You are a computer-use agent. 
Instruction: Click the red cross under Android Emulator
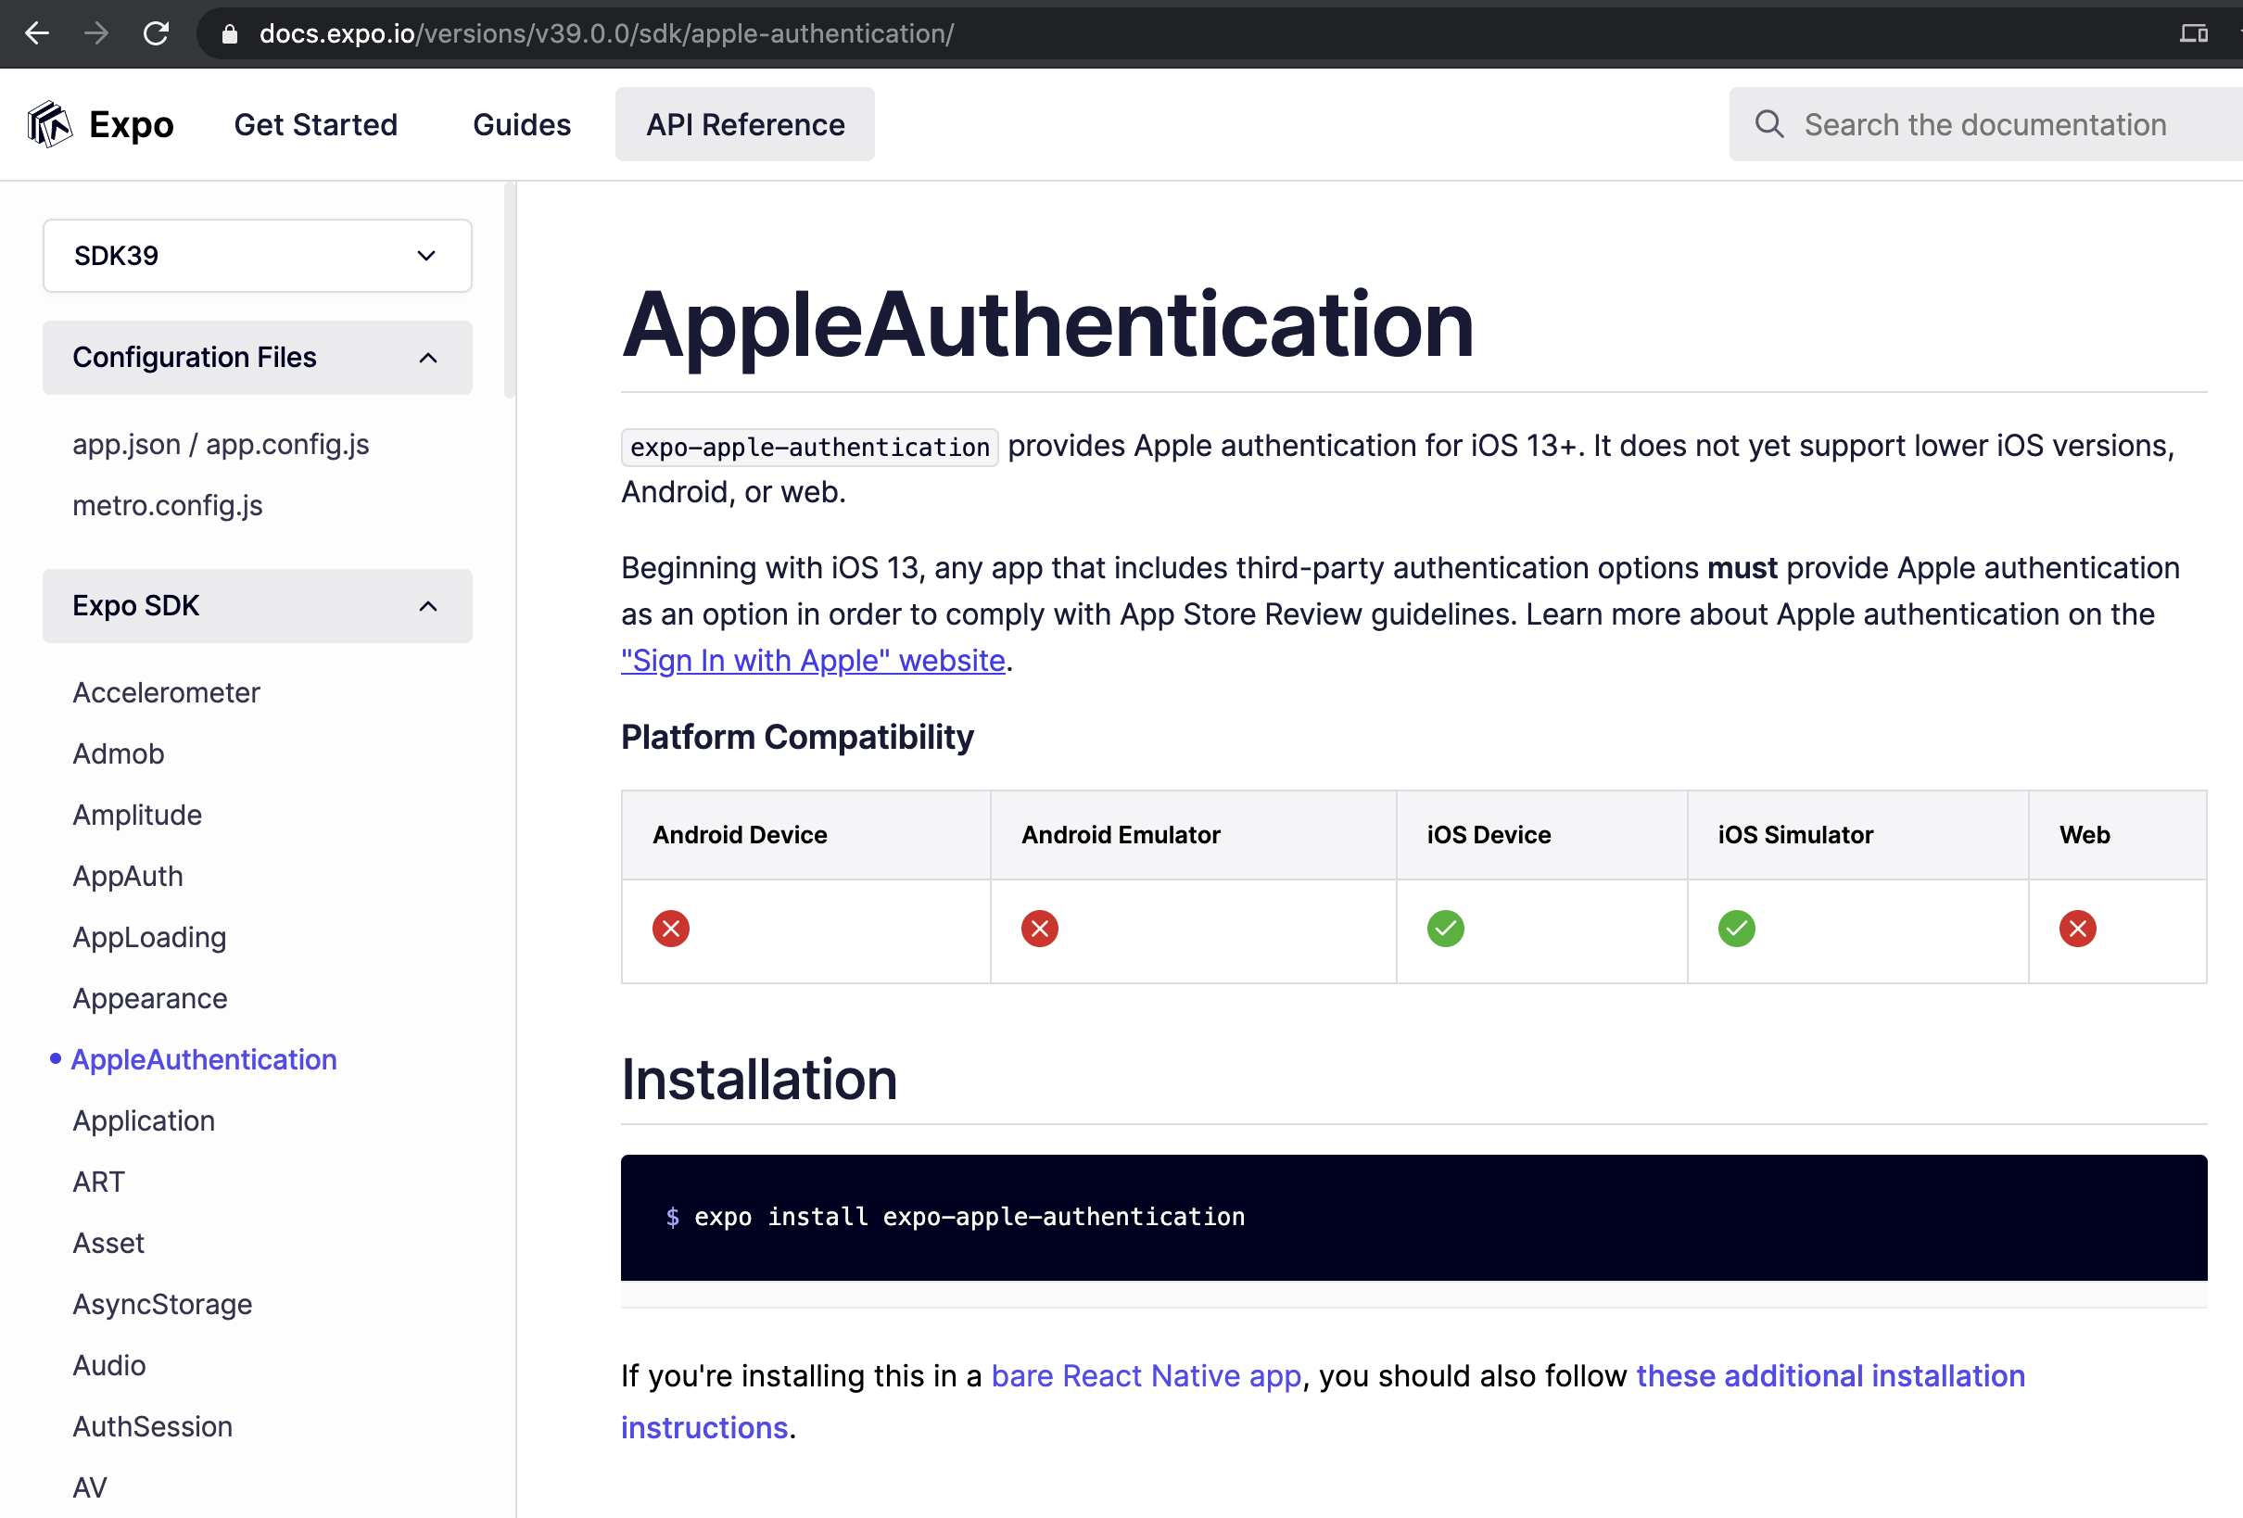coord(1039,929)
